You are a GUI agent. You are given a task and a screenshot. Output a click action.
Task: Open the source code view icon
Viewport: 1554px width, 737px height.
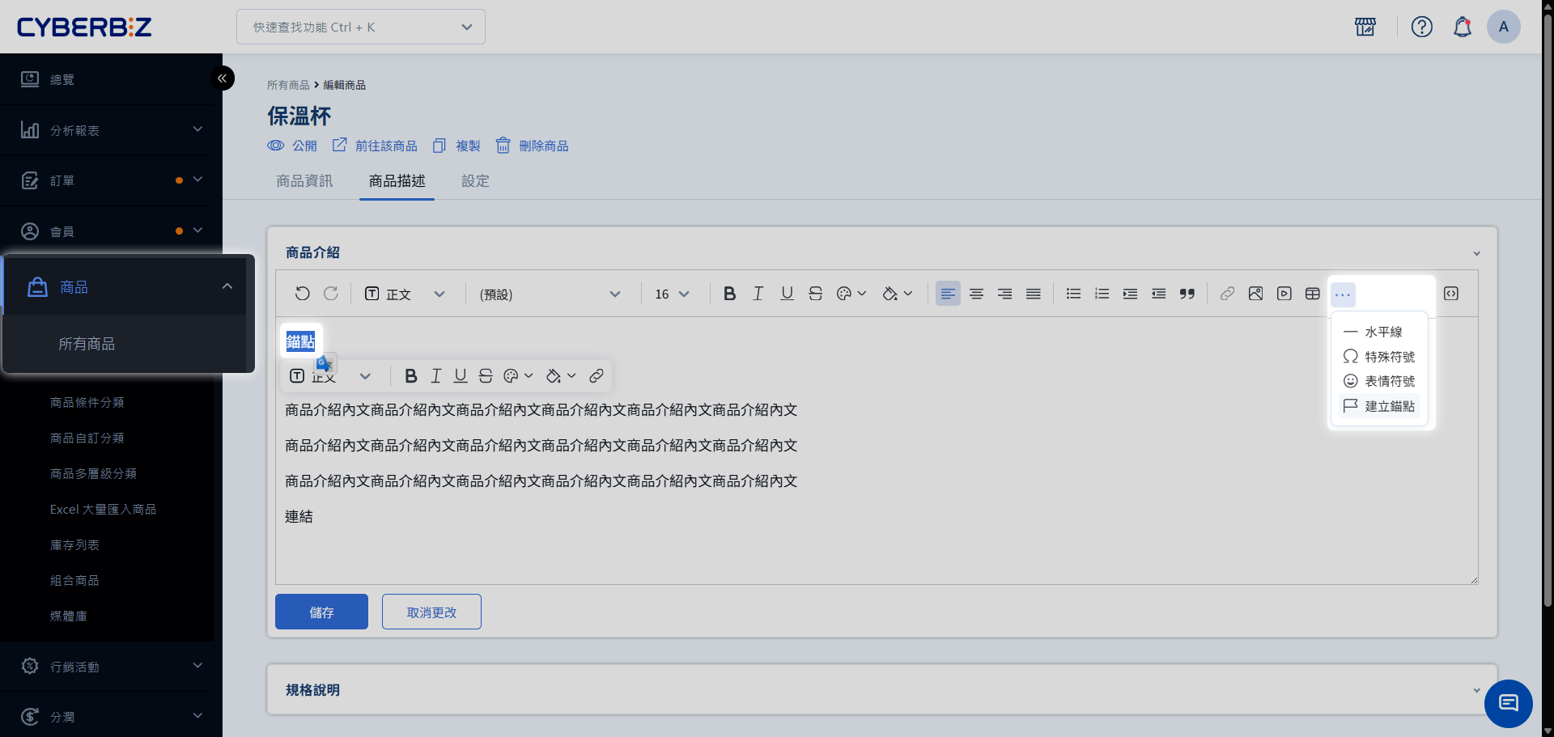[x=1450, y=294]
